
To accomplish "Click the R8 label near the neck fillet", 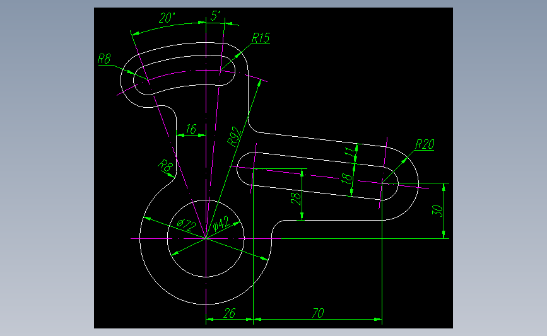I will (x=165, y=166).
